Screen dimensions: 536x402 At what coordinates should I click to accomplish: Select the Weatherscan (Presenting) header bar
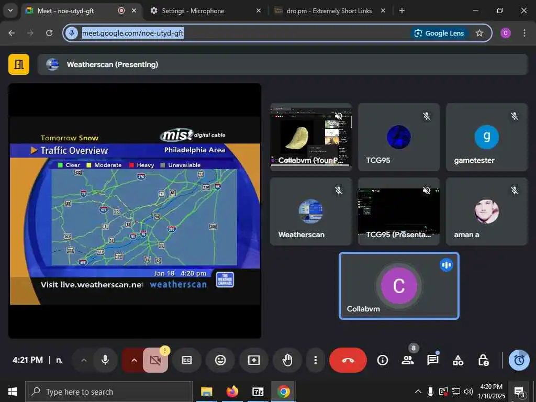point(283,64)
